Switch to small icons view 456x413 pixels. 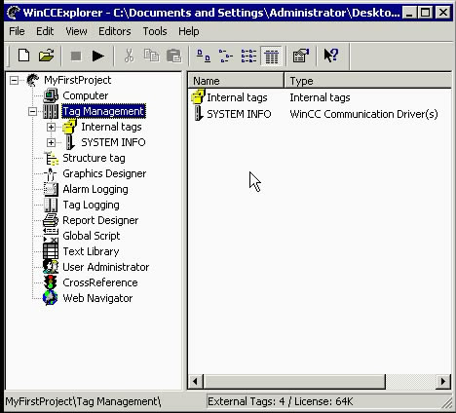(x=226, y=56)
